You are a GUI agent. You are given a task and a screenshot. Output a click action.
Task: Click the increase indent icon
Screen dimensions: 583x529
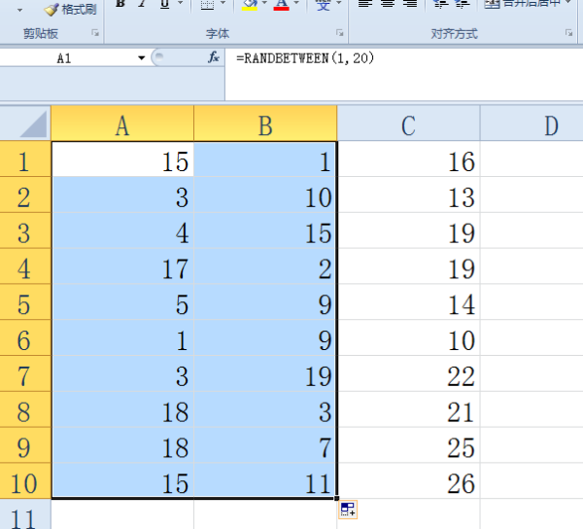pos(462,5)
